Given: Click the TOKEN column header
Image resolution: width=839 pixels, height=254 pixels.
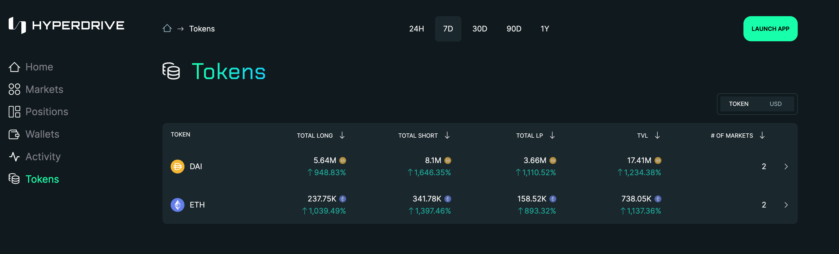Looking at the screenshot, I should point(180,135).
